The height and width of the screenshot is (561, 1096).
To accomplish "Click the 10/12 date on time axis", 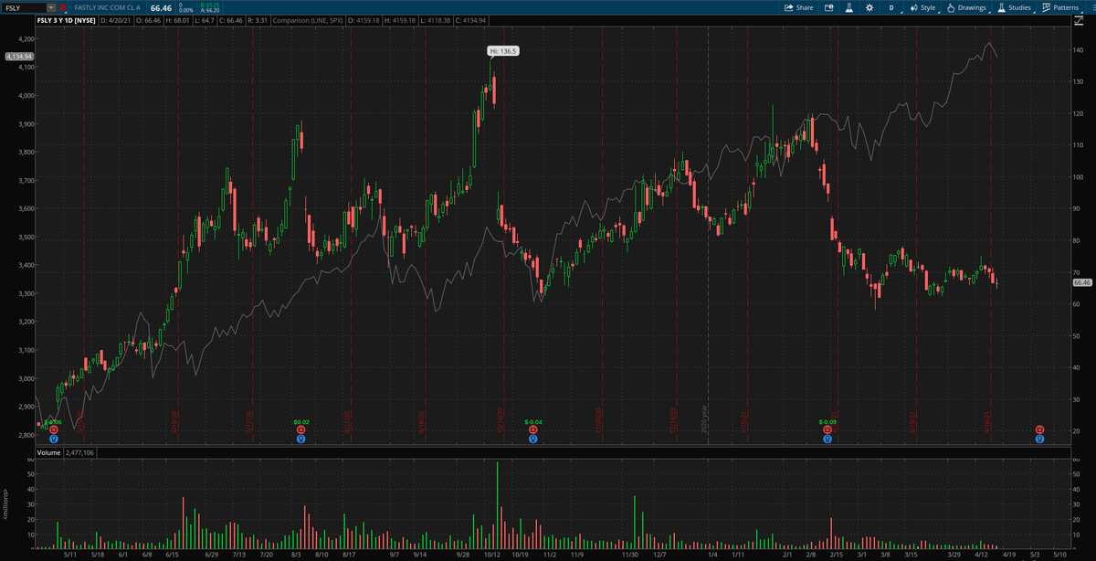I will click(x=493, y=554).
